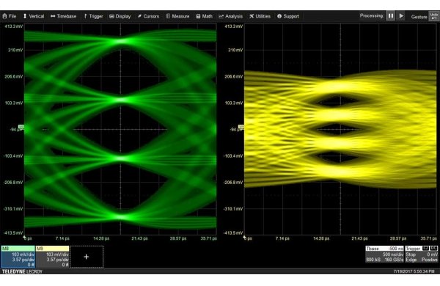Open the Cursors menu
440x286 pixels.
(x=148, y=16)
